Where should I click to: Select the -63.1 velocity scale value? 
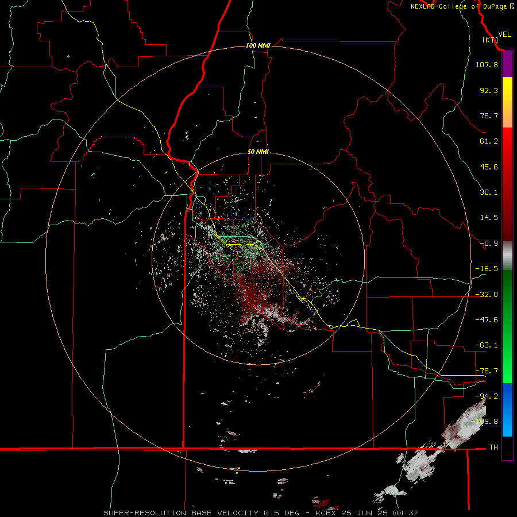487,345
